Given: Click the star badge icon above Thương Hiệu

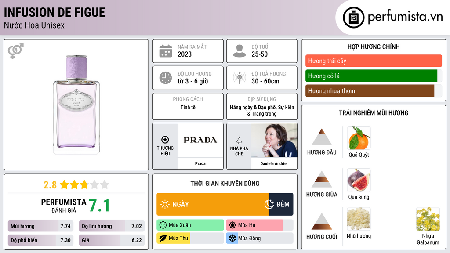Looking at the screenshot, I should 165,139.
